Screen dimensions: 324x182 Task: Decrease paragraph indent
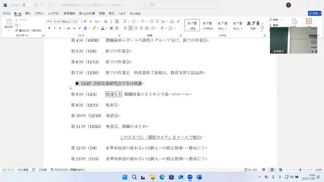click(x=152, y=21)
